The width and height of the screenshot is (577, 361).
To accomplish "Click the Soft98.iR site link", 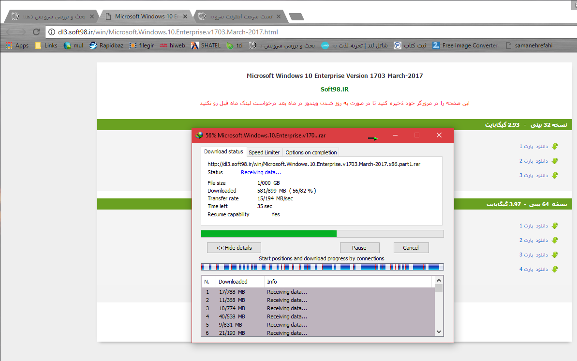I will (x=335, y=90).
